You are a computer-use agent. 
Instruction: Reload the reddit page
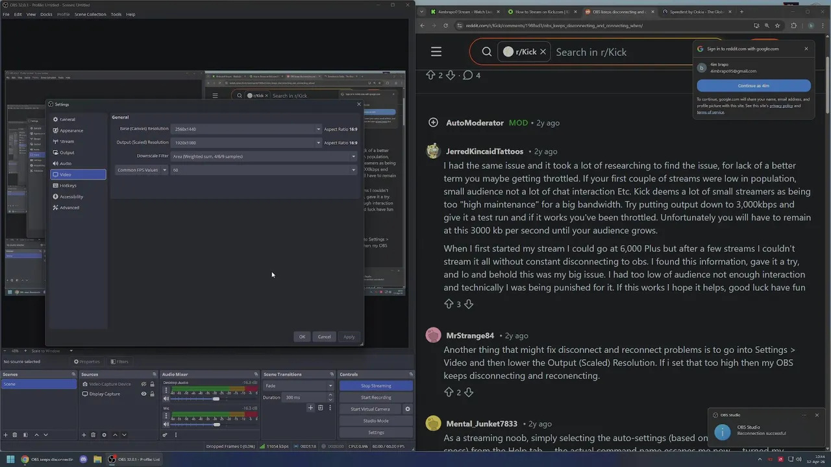[x=445, y=25]
